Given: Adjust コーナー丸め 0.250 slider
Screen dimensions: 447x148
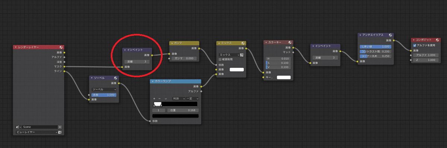Looking at the screenshot, I should [375, 56].
